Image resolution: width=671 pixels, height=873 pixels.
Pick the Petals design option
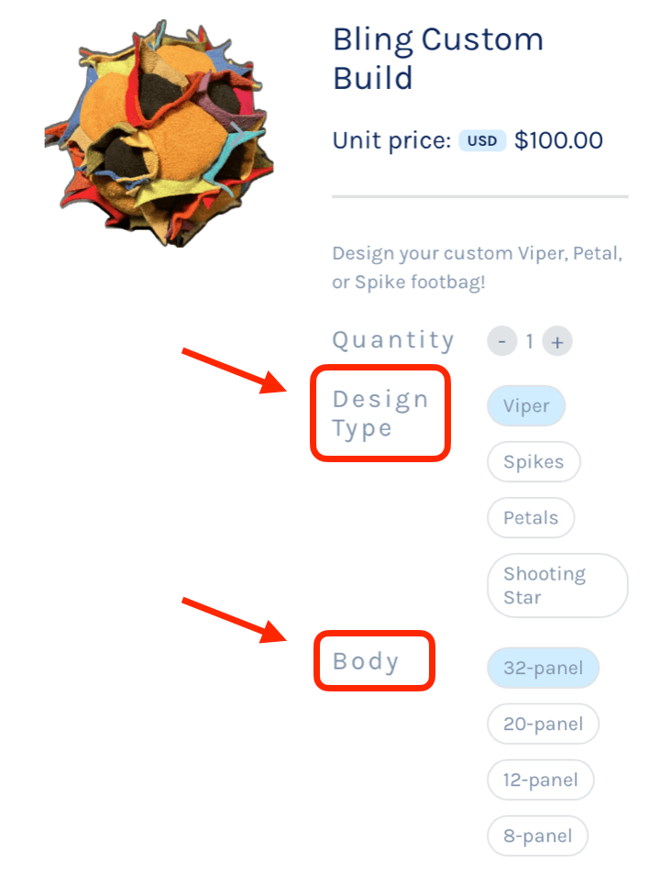pos(531,518)
